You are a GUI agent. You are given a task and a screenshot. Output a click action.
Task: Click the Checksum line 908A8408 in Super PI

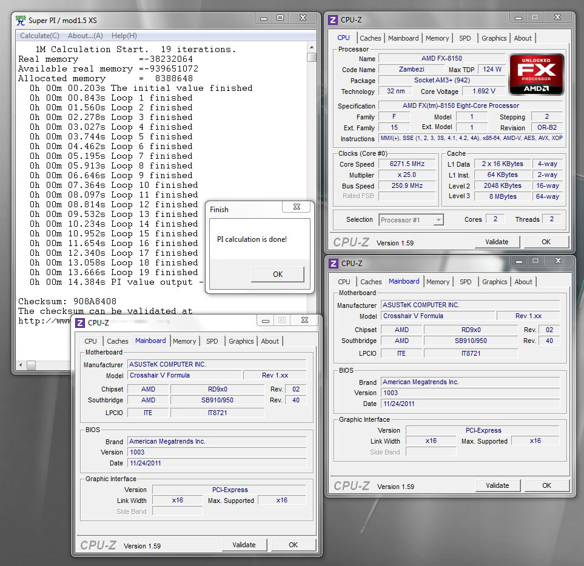(67, 301)
